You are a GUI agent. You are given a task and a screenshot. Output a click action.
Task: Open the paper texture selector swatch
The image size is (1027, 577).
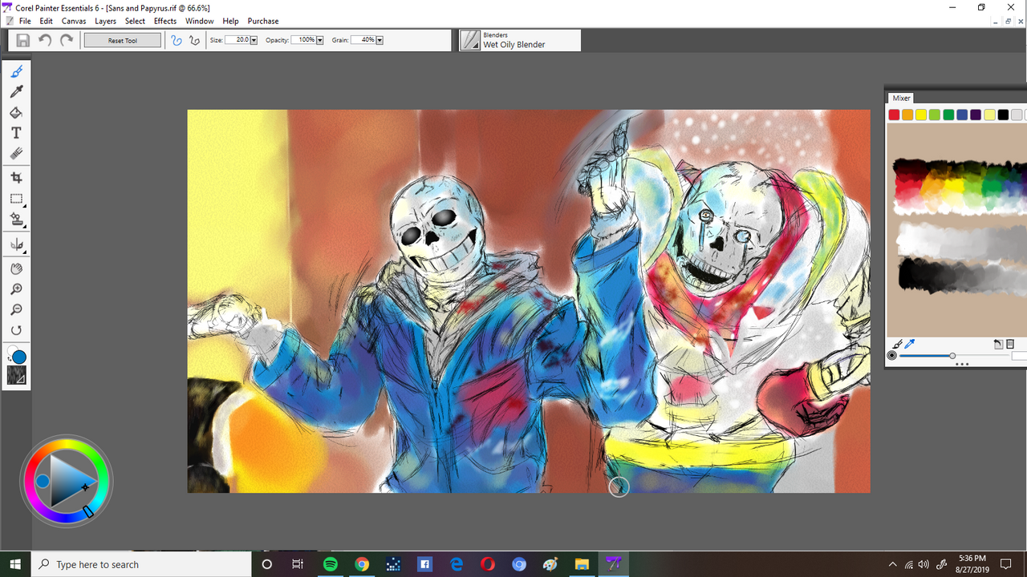tap(16, 374)
